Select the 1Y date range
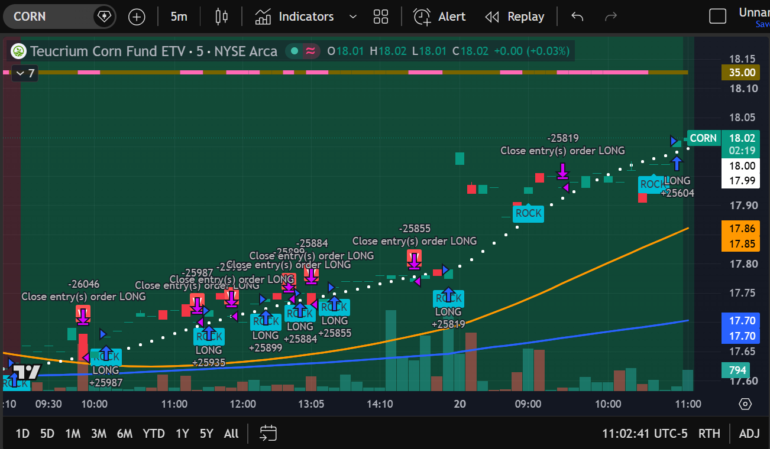This screenshot has height=449, width=770. [x=182, y=434]
